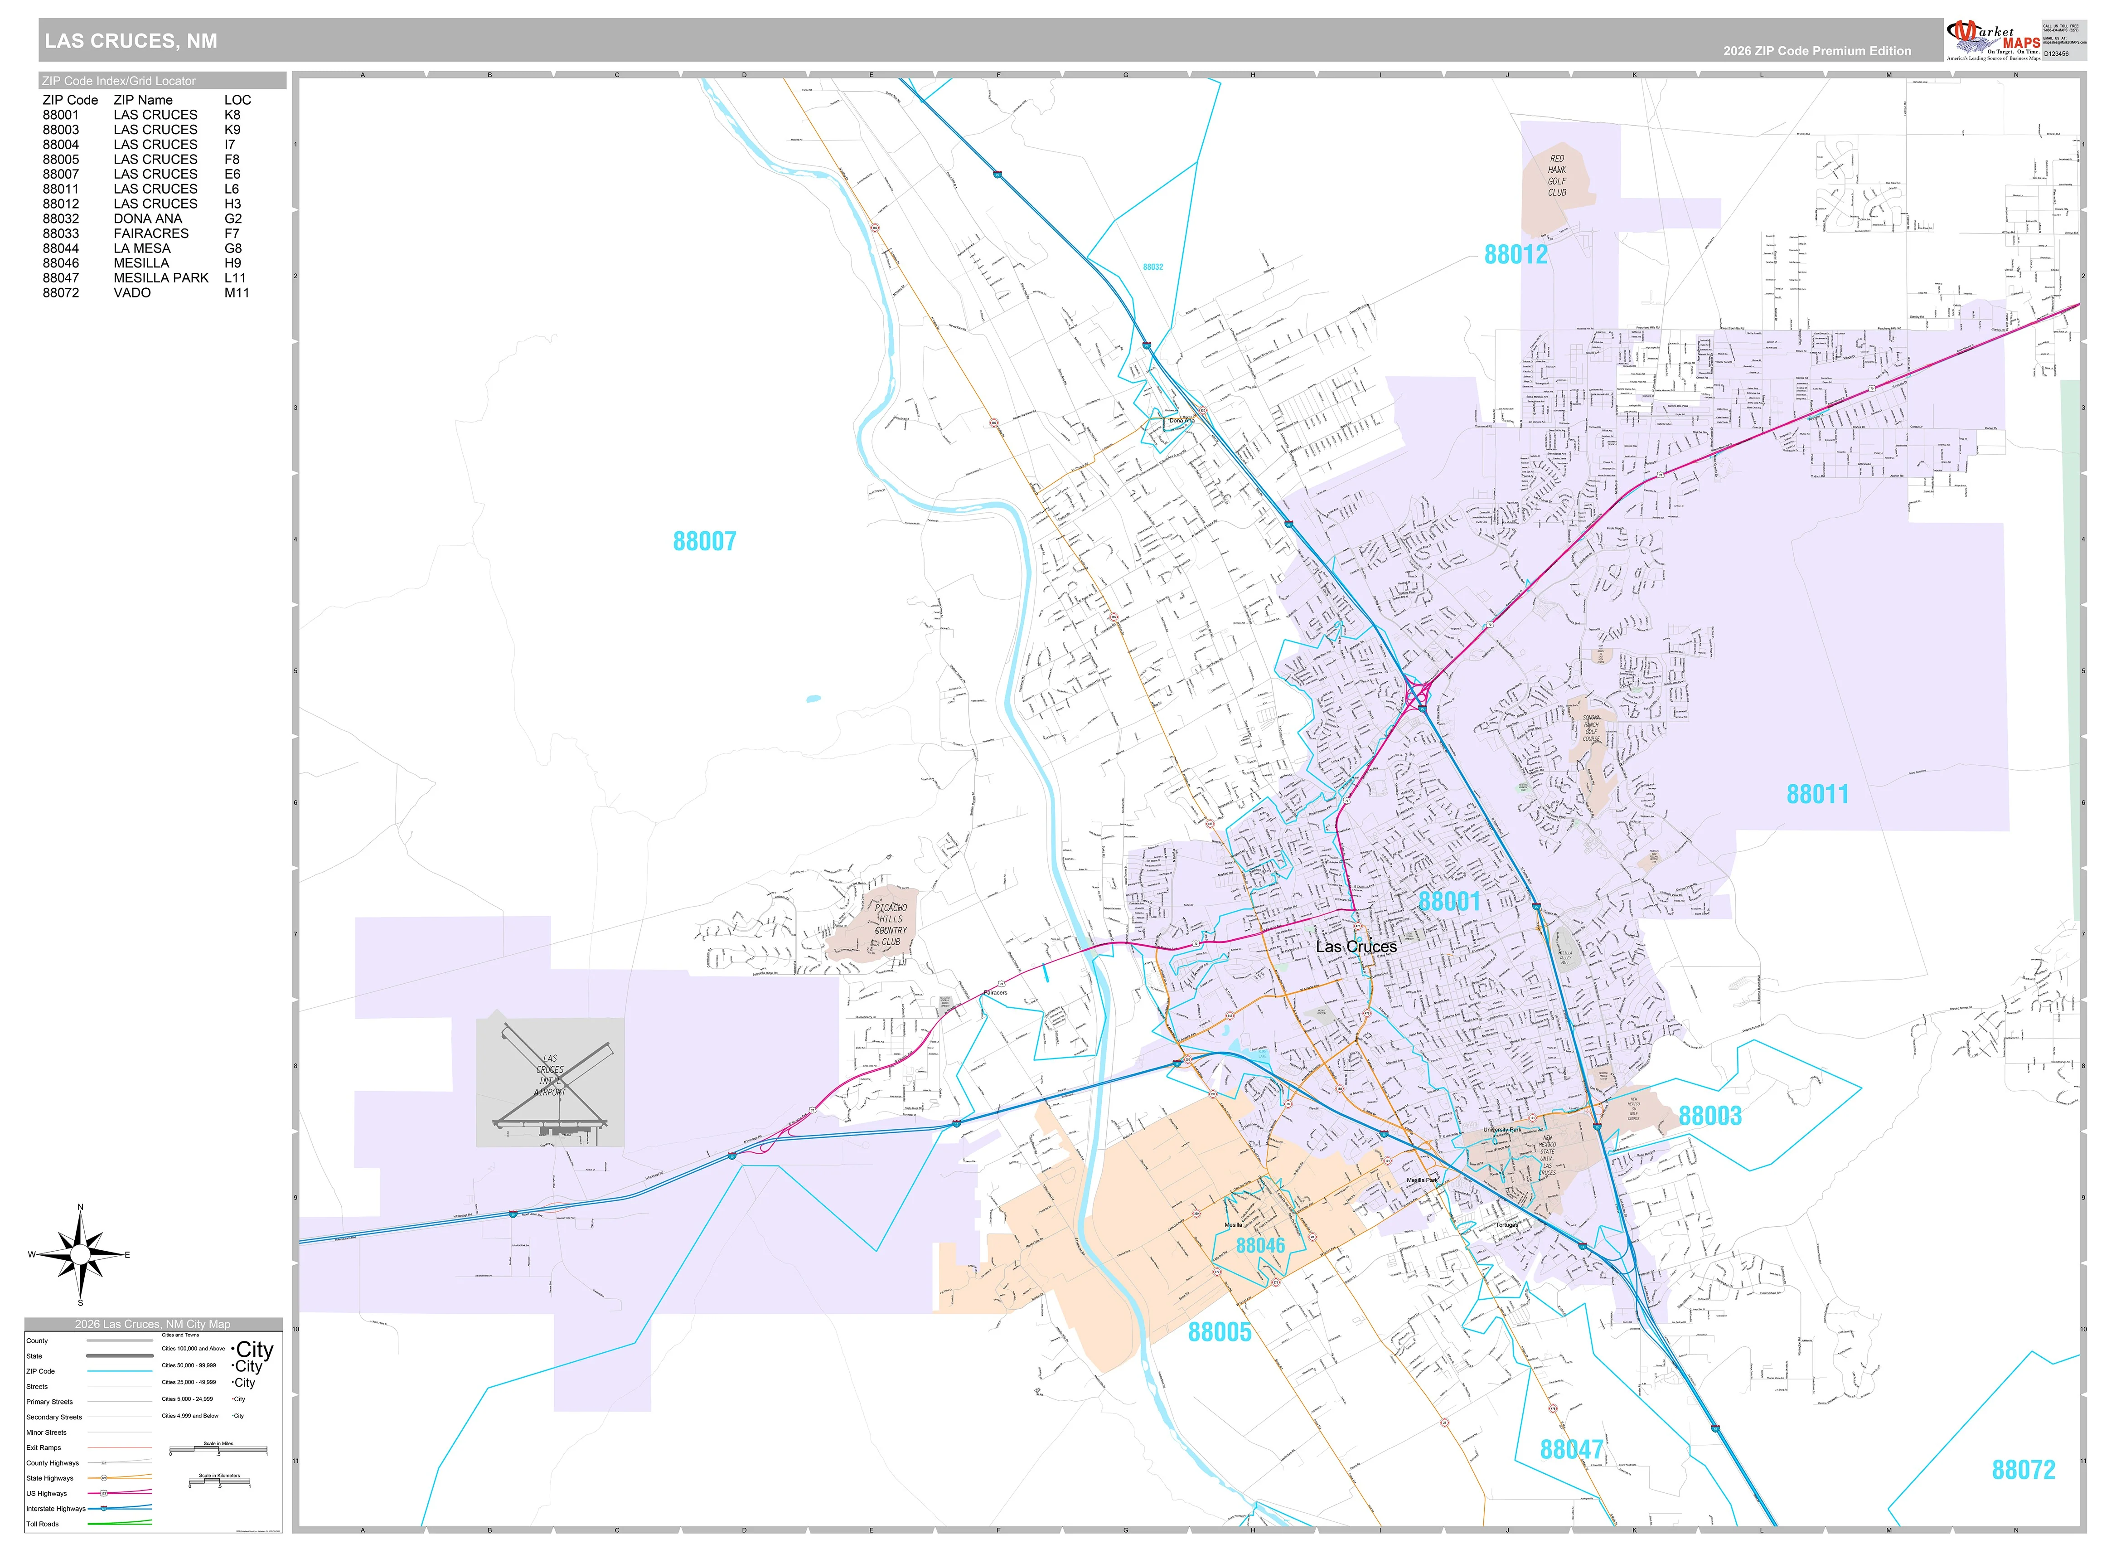This screenshot has height=1554, width=2116.
Task: Click the "ZIP Code Index/Grid Locator" heading
Action: [x=118, y=81]
